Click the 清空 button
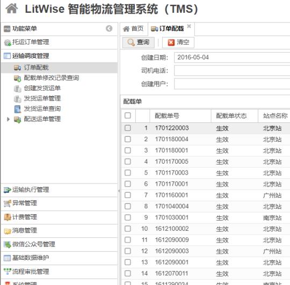Viewport: 290px width, 285px height. [x=178, y=42]
